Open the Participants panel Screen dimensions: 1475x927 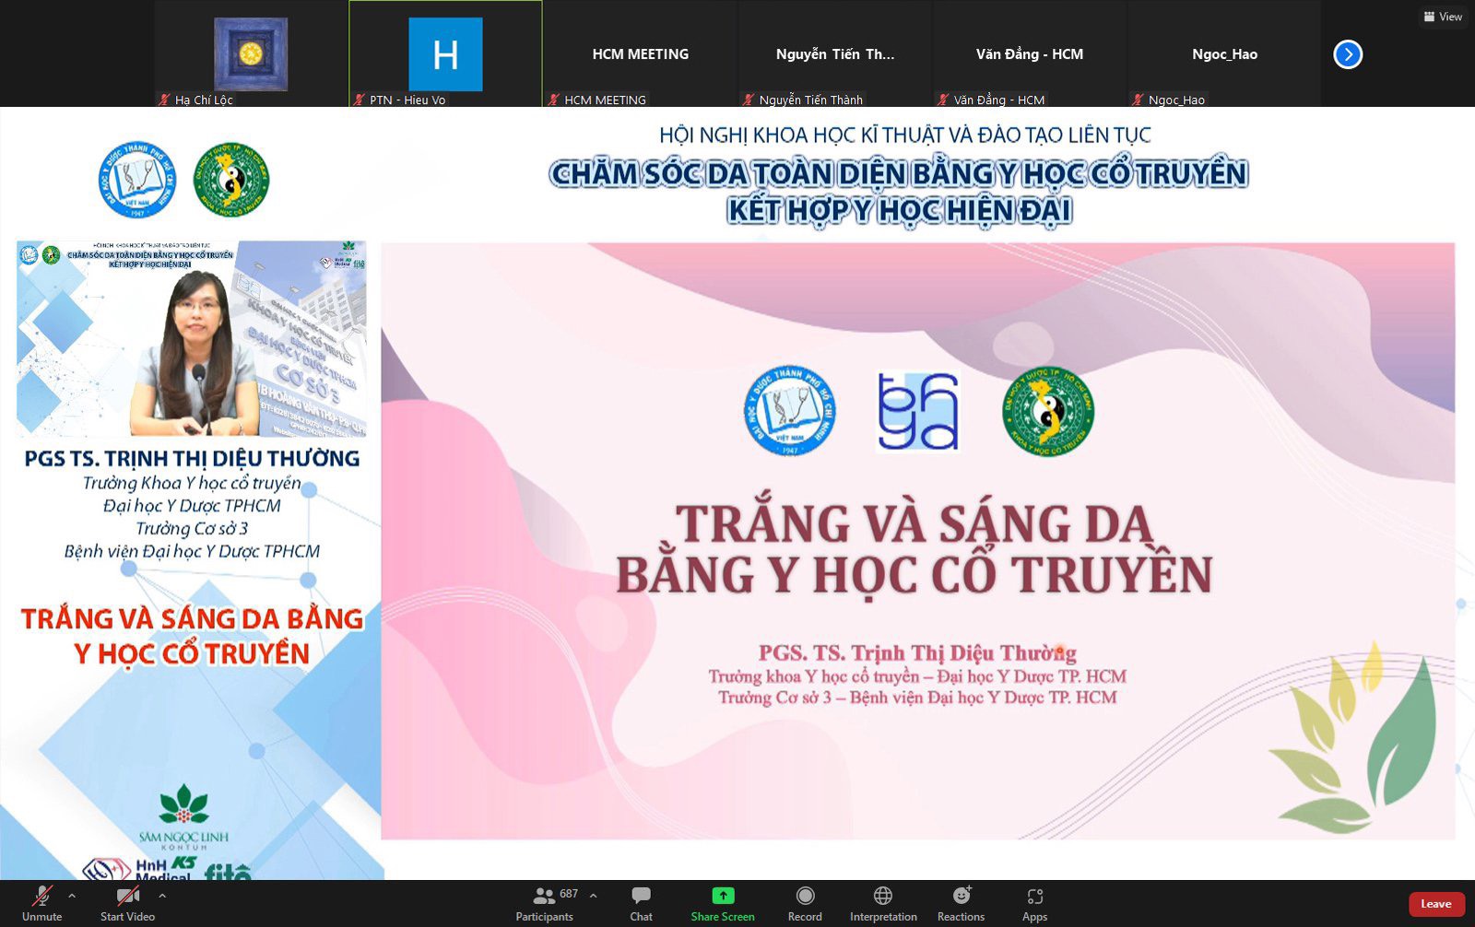(x=544, y=903)
